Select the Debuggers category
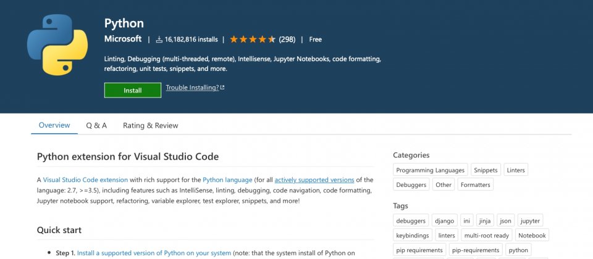 (x=411, y=184)
